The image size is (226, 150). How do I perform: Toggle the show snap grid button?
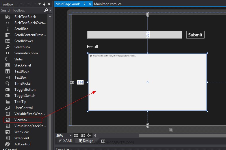[x=76, y=135]
